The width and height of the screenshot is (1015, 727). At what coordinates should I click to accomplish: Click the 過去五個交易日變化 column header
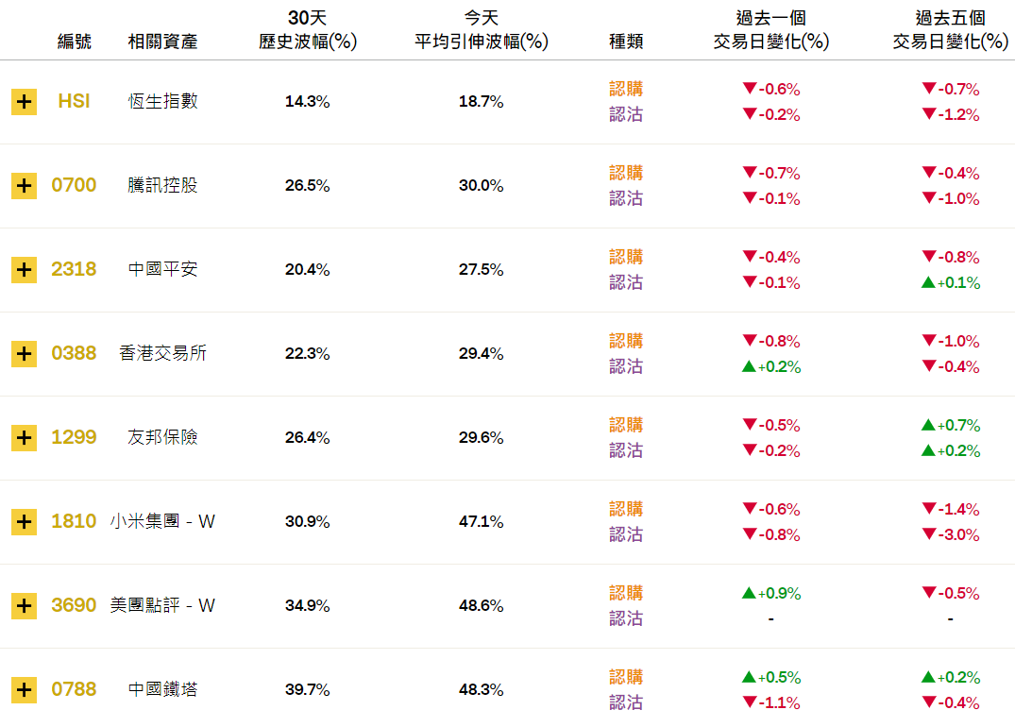[950, 30]
